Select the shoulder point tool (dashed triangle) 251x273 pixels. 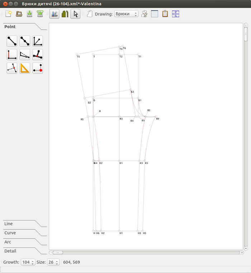point(25,55)
